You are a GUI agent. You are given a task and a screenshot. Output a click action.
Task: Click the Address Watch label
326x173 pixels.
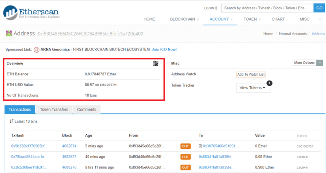click(184, 74)
